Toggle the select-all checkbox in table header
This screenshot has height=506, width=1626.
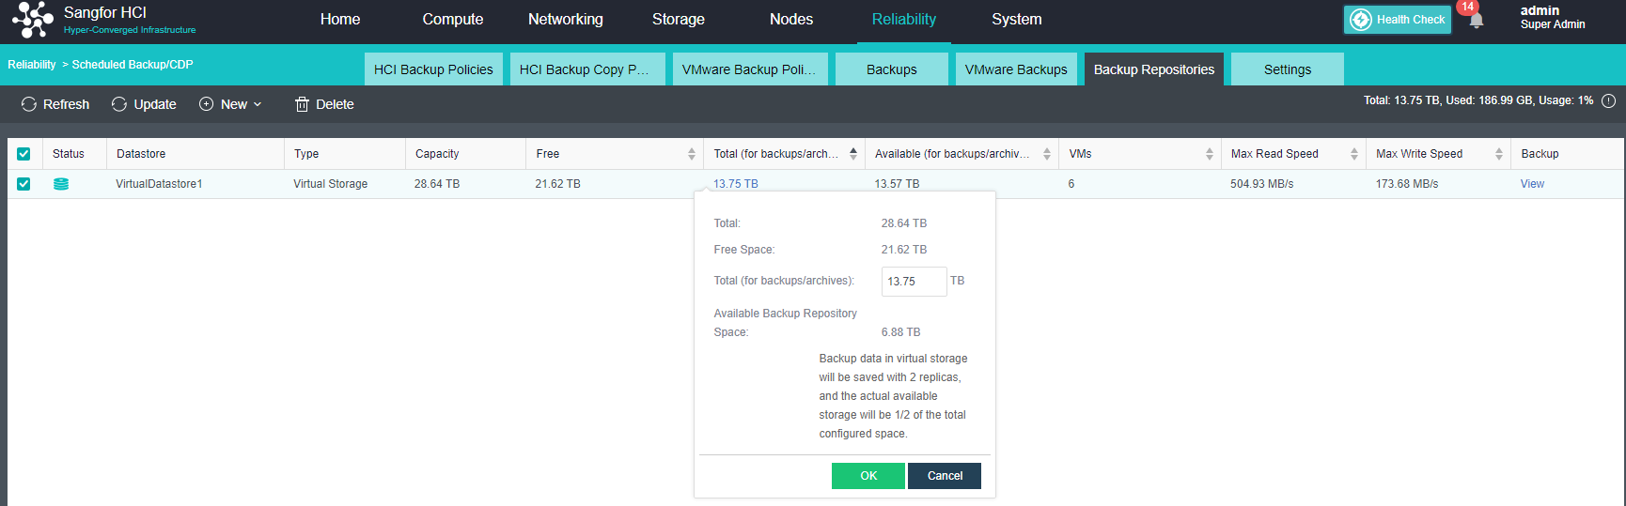coord(23,154)
